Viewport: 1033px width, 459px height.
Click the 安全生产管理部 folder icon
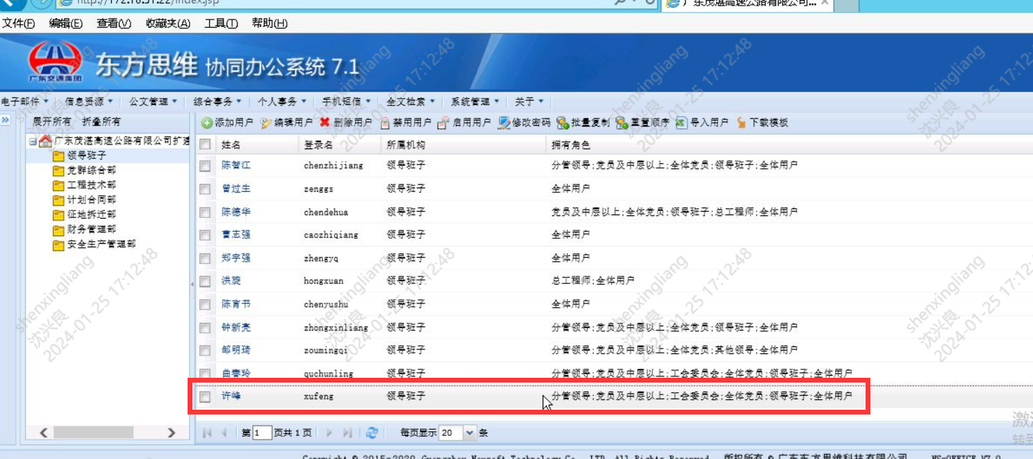(x=58, y=244)
